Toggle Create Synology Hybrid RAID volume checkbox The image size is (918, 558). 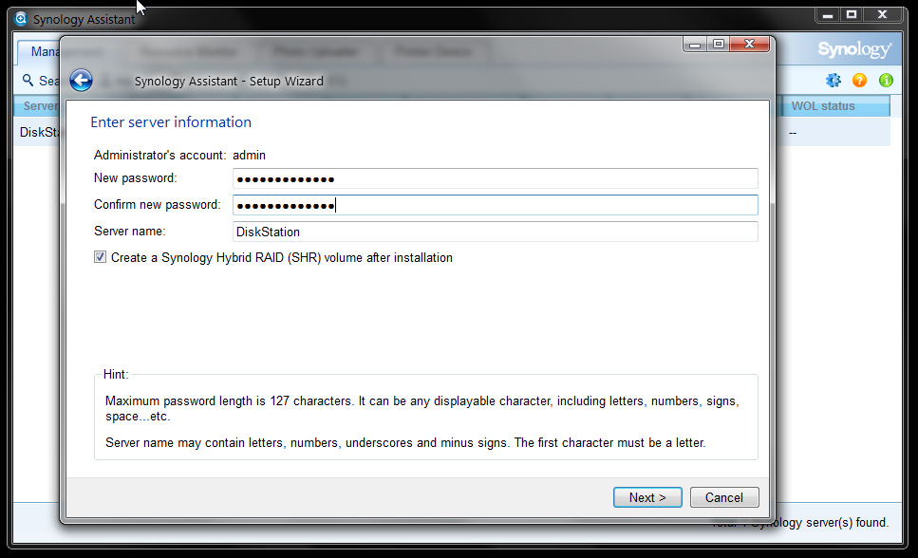[x=100, y=257]
